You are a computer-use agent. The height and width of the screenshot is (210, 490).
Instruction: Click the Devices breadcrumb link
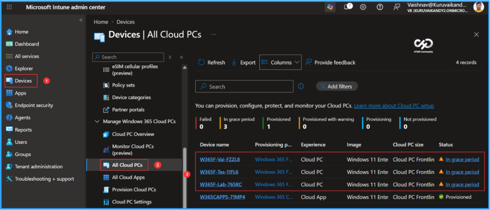click(x=126, y=22)
